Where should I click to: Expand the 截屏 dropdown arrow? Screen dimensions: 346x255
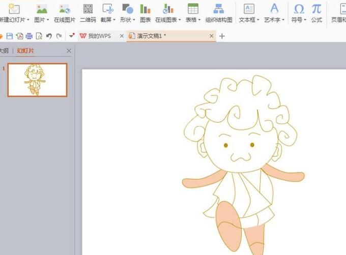click(114, 20)
